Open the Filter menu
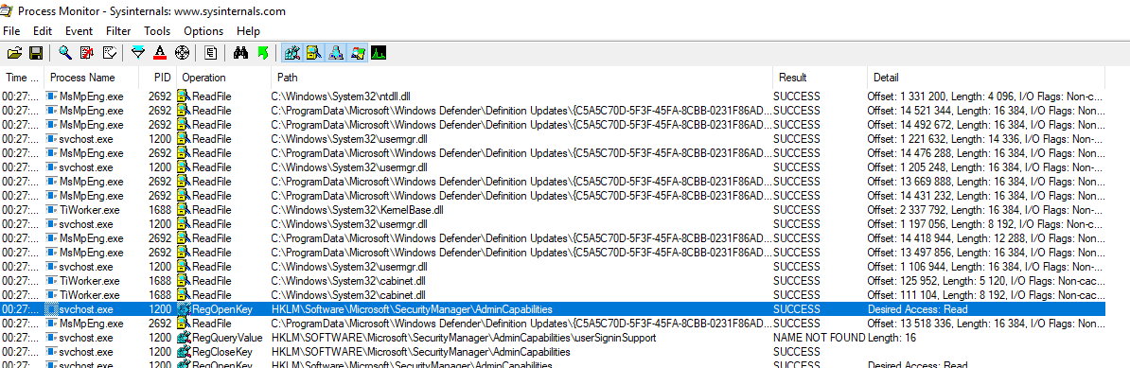This screenshot has width=1130, height=368. point(118,31)
